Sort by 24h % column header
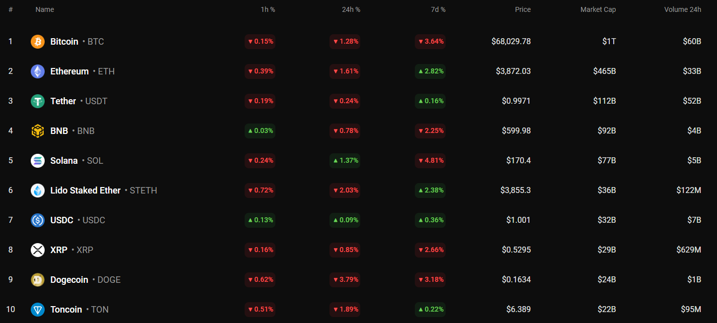 pos(351,9)
